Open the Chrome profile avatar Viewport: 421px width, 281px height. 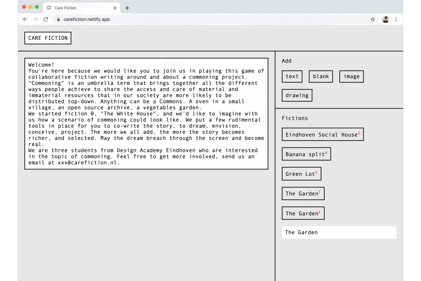point(386,19)
